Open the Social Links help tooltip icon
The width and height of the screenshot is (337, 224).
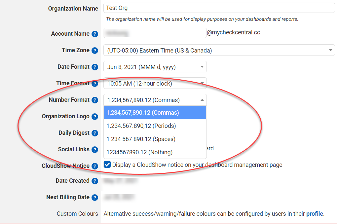pos(95,150)
